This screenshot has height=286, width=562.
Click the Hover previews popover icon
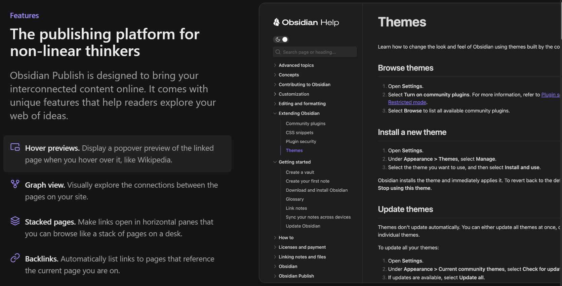15,147
